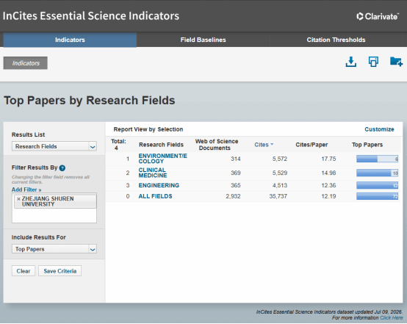Click the Clinical Medicine Top Papers bar
The width and height of the screenshot is (407, 324).
click(377, 173)
